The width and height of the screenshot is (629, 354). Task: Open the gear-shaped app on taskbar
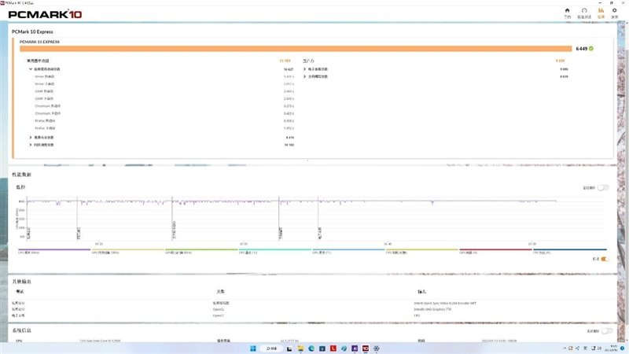[377, 348]
